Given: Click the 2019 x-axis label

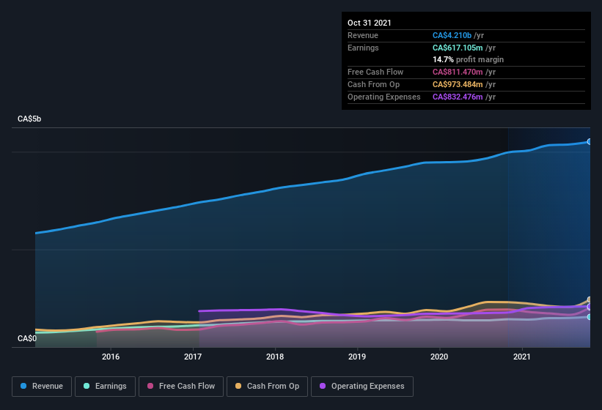Looking at the screenshot, I should [x=357, y=357].
